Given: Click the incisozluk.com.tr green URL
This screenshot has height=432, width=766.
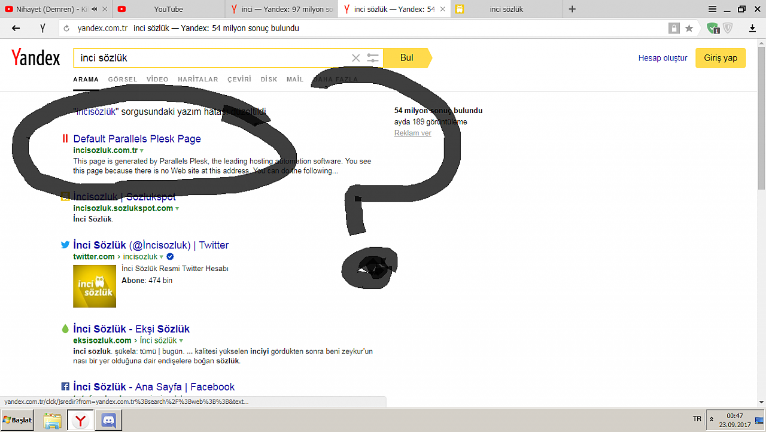Looking at the screenshot, I should click(105, 151).
